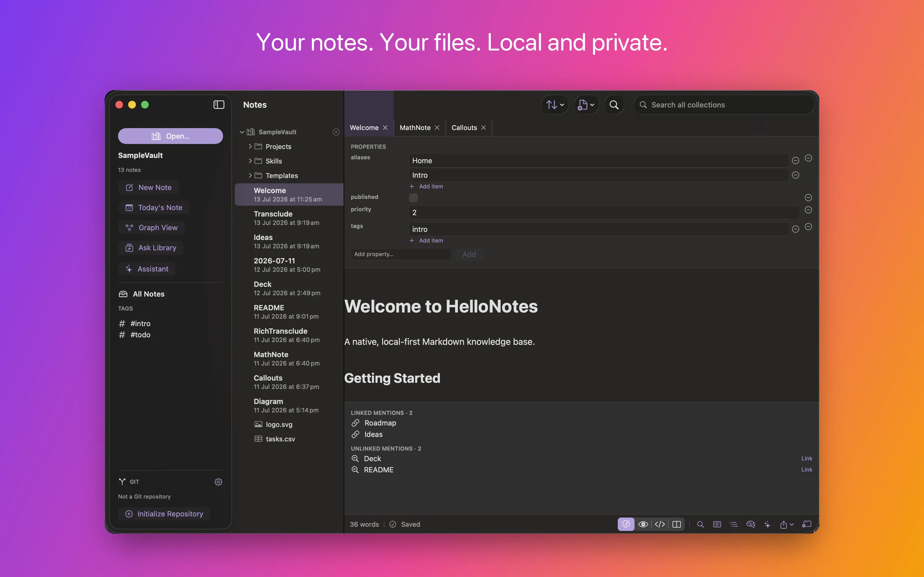Close the MathNote tab

point(437,127)
